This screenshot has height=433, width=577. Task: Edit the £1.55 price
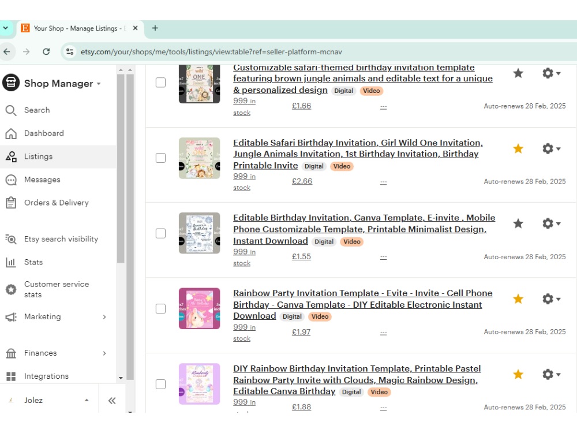click(301, 257)
